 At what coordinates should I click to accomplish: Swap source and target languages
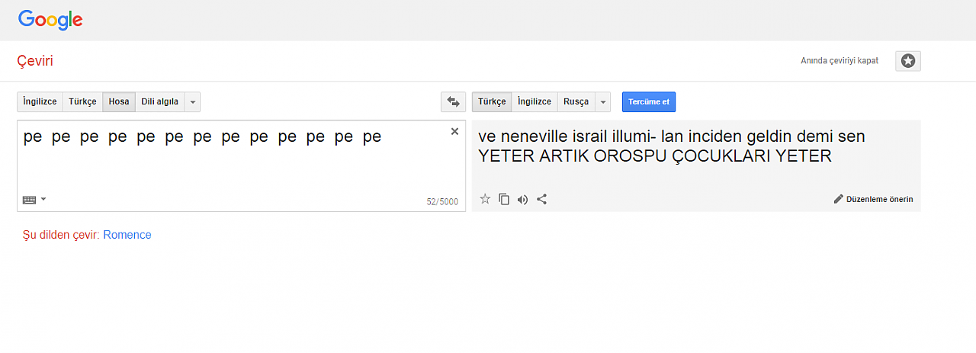453,101
